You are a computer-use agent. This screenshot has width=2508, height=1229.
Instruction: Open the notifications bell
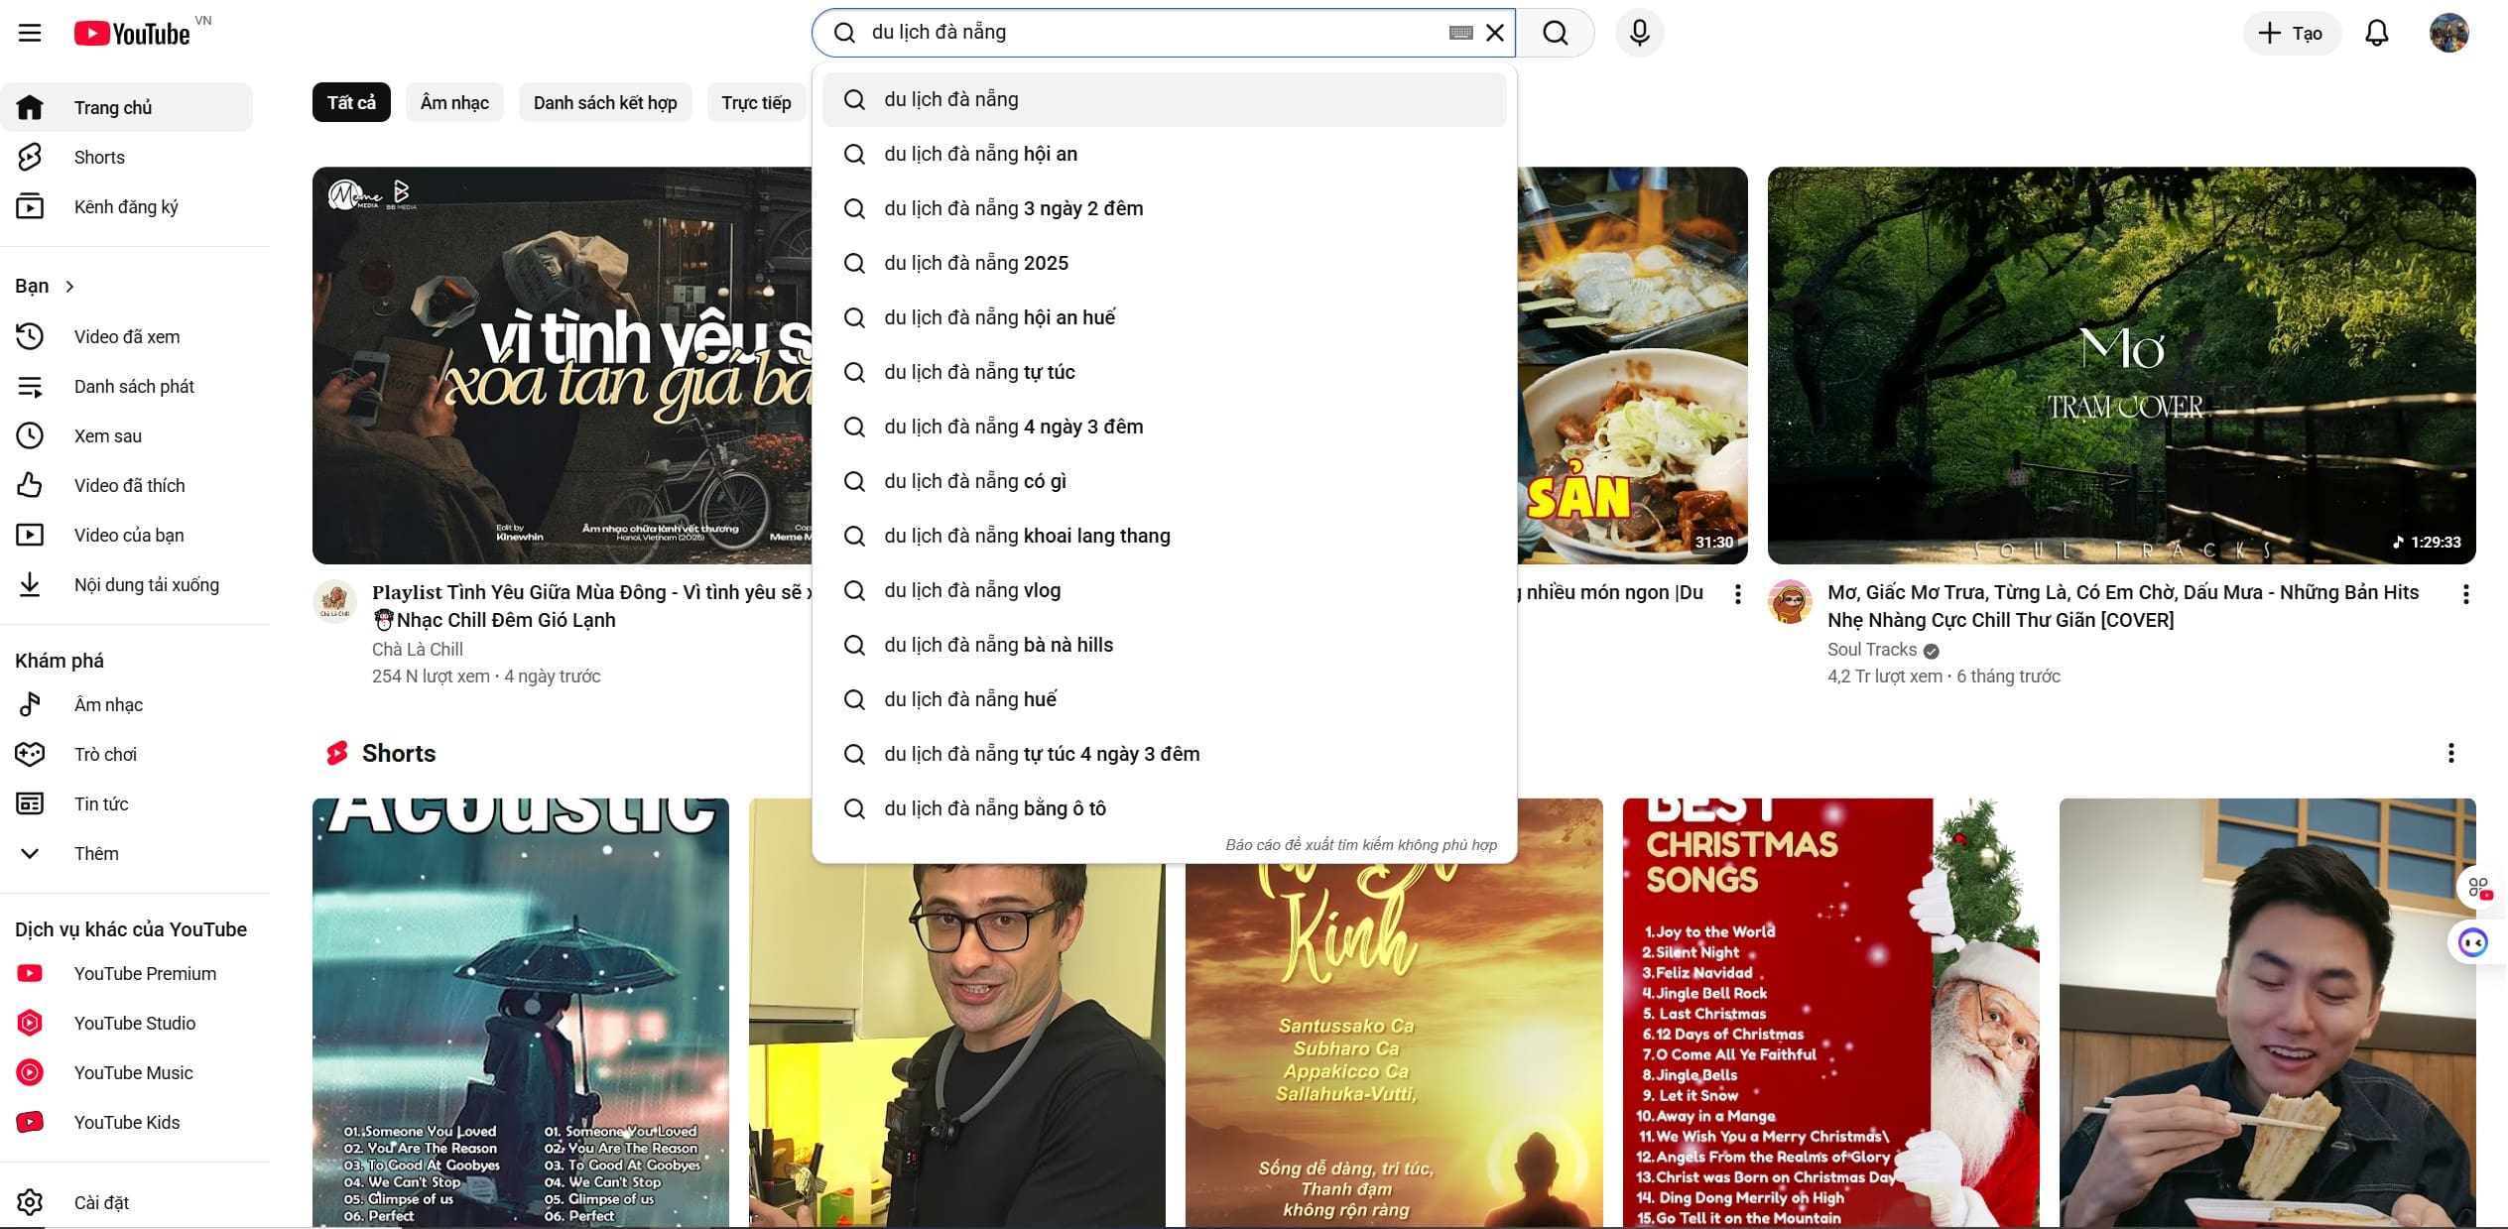tap(2376, 33)
